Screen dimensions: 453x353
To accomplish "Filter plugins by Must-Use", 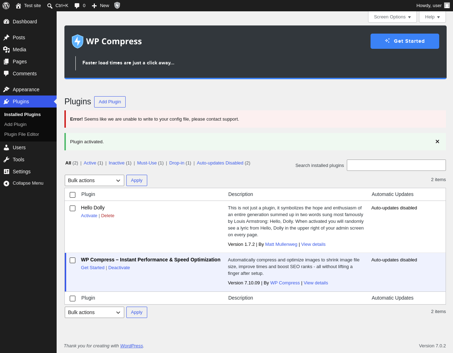I will point(147,163).
